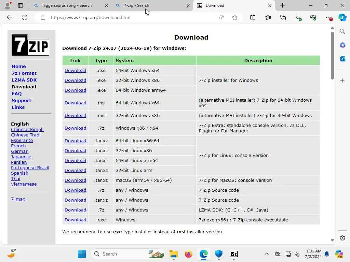Launch the Copilot icon in toolbar

click(x=342, y=17)
